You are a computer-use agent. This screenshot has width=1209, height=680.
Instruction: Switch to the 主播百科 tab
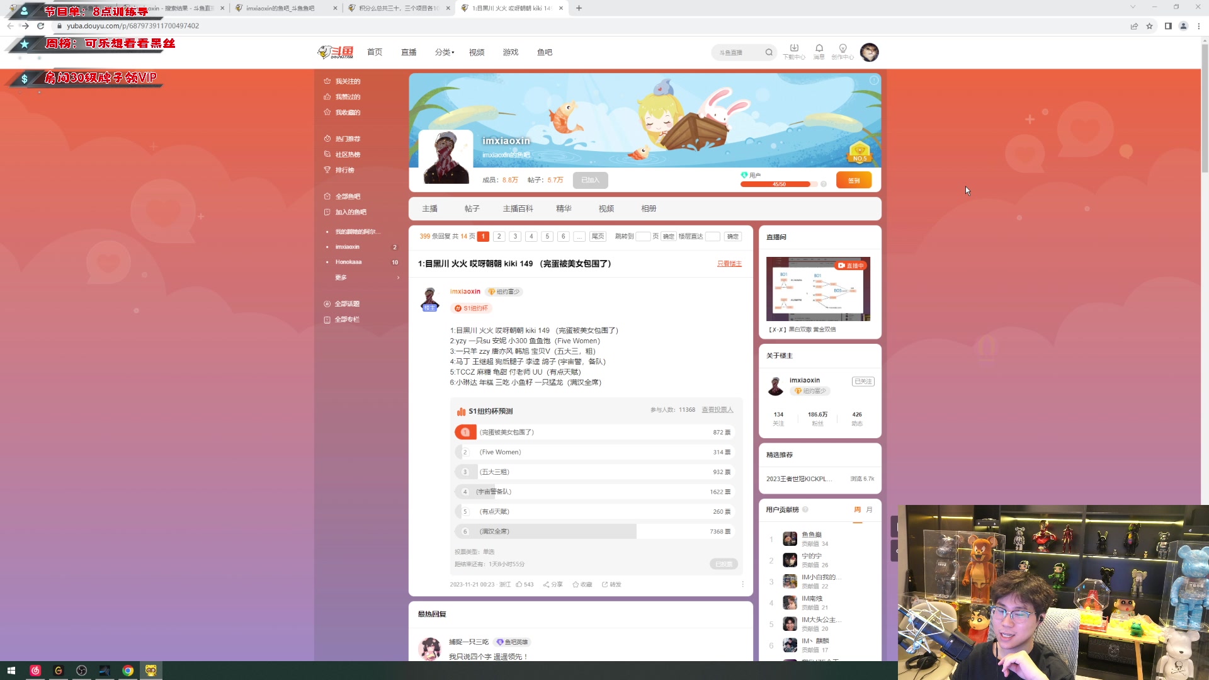(x=518, y=208)
